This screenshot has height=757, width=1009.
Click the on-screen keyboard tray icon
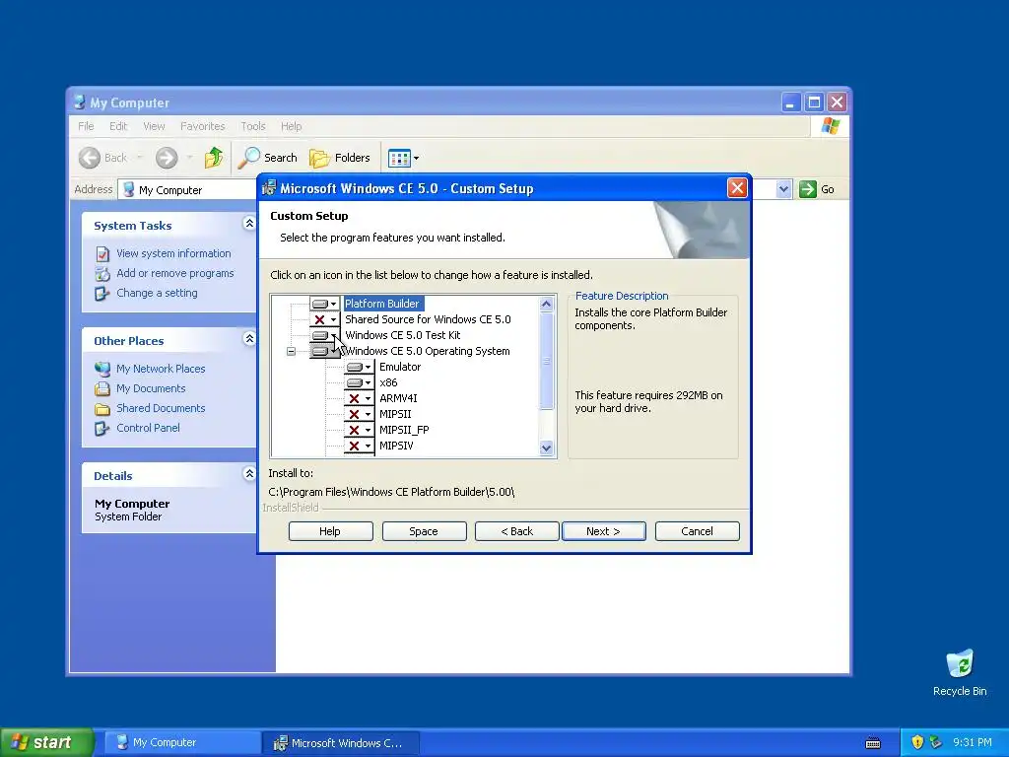coord(873,743)
